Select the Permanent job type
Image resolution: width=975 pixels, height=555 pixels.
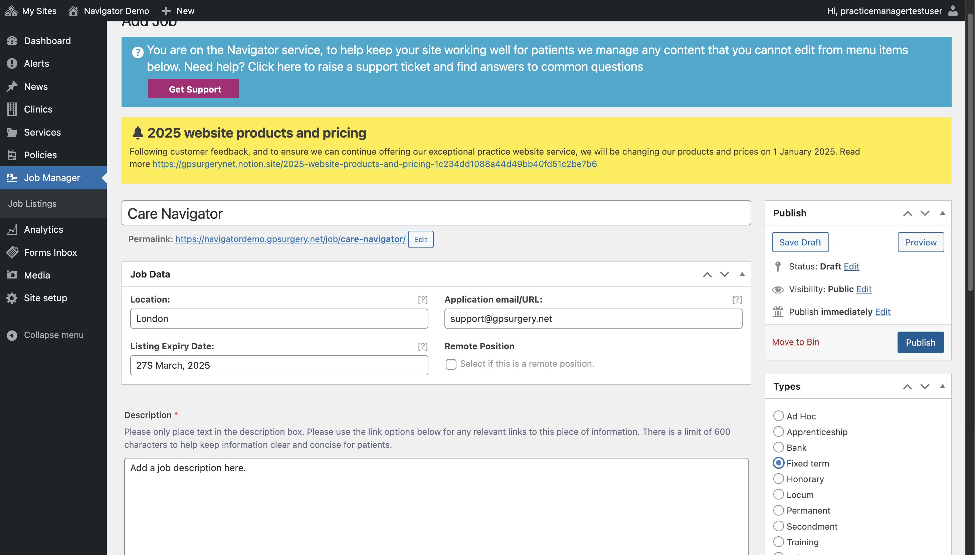click(778, 510)
